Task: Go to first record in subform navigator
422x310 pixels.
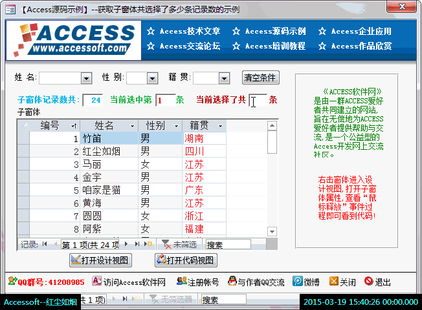Action: tap(45, 244)
